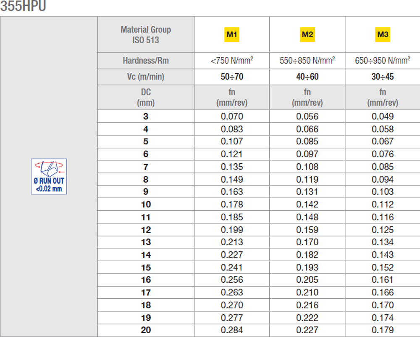Click feed value 0.056
The image size is (420, 337).
307,116
